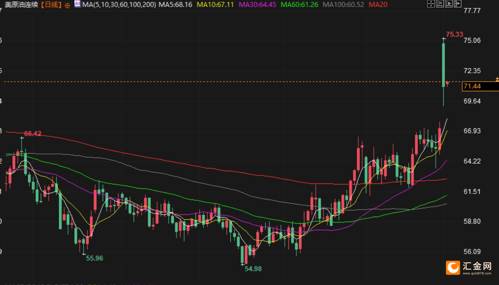499x285 pixels.
Task: Click the yellow MA10:67.11 indicator value
Action: coord(215,5)
